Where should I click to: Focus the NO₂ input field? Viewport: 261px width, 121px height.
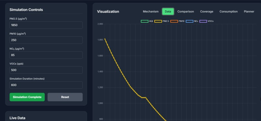46,55
